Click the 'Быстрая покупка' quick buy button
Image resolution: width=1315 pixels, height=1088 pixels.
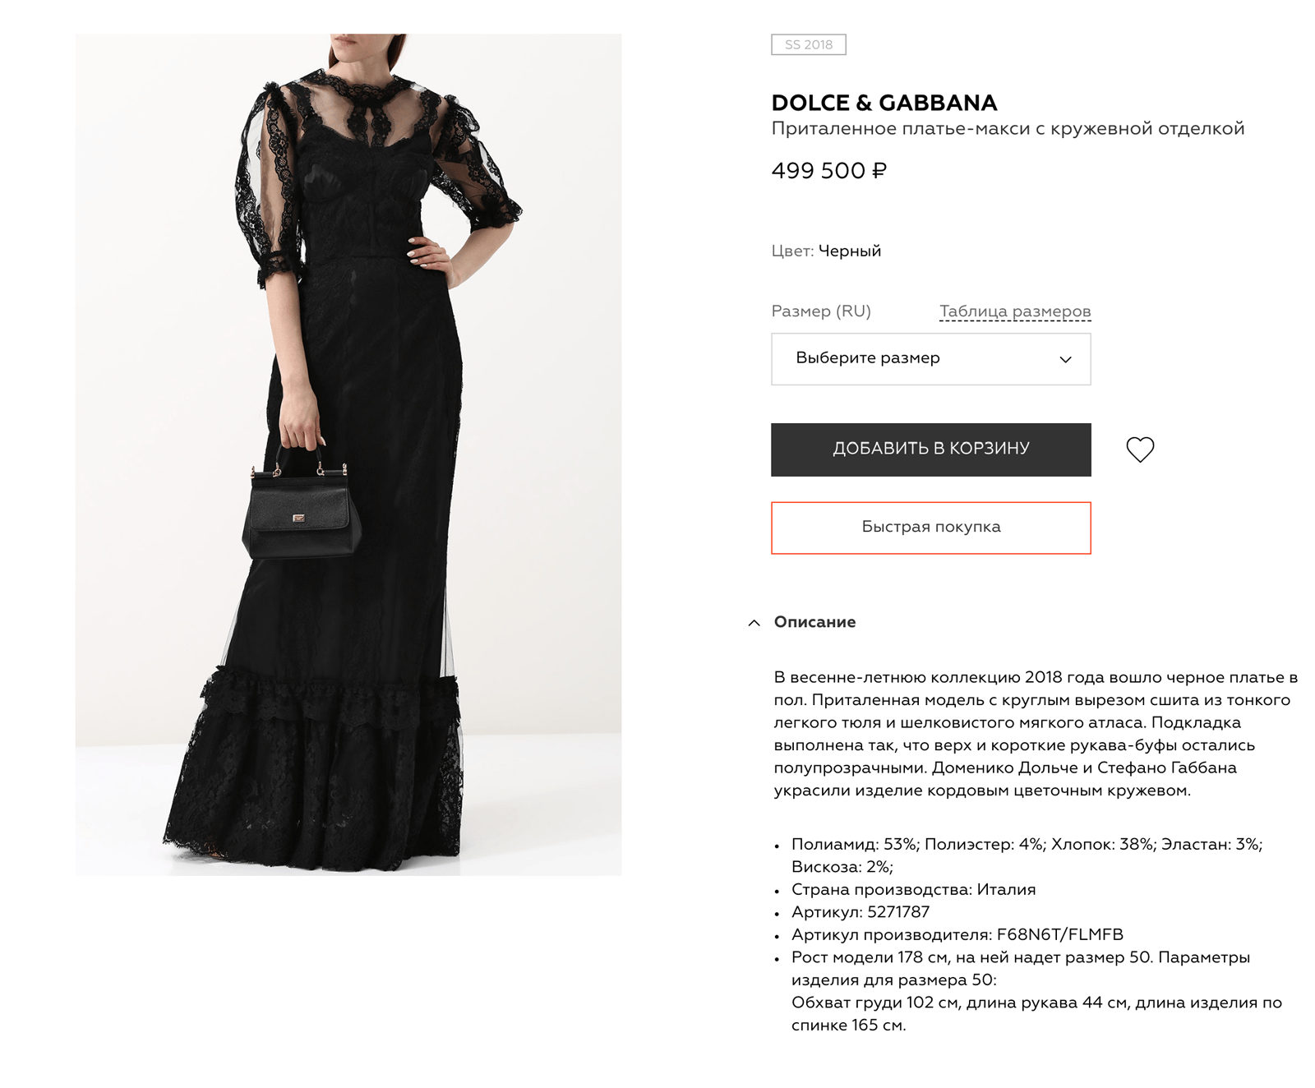pos(930,528)
